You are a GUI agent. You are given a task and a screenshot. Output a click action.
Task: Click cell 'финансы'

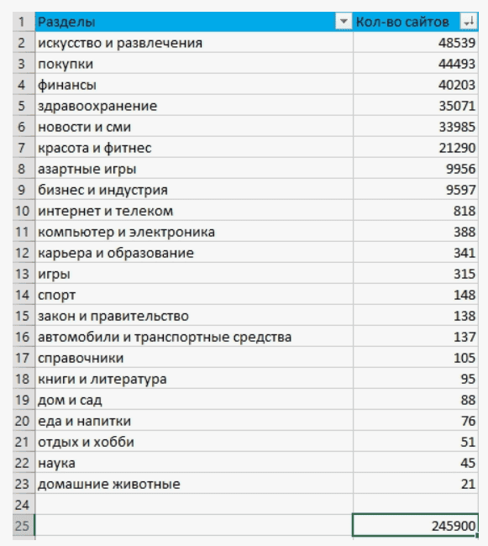pyautogui.click(x=194, y=85)
